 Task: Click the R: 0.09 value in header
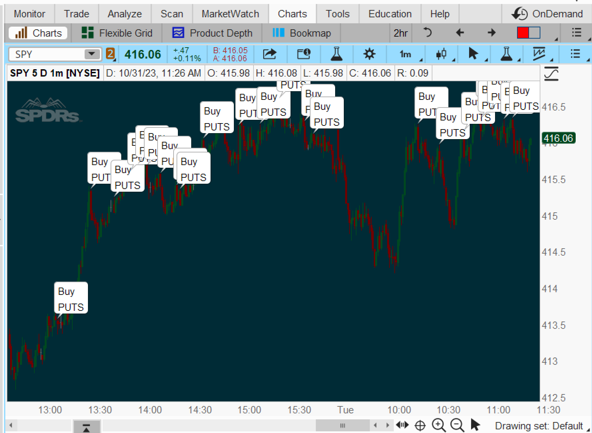point(412,73)
